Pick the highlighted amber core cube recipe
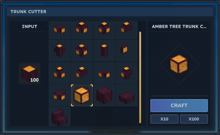220x135 pixels. coord(82,95)
